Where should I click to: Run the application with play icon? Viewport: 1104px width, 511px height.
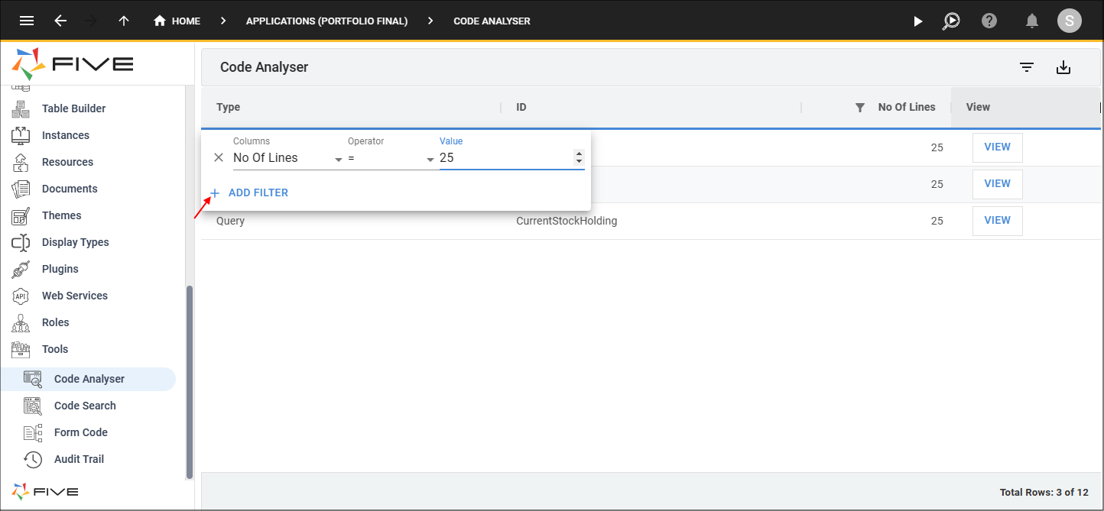(918, 21)
